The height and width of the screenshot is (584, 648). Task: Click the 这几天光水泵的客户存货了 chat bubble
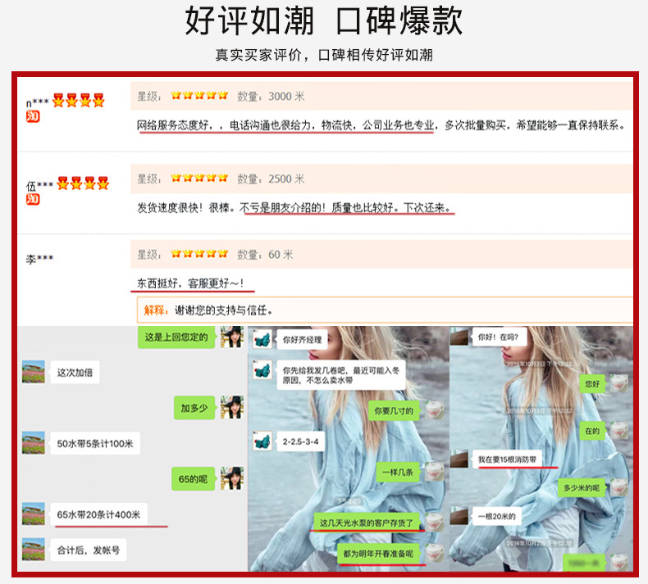coord(366,523)
